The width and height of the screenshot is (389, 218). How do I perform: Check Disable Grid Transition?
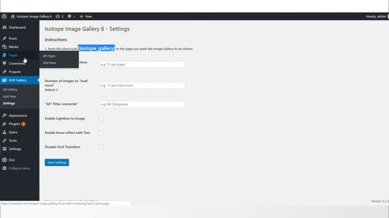tap(101, 147)
